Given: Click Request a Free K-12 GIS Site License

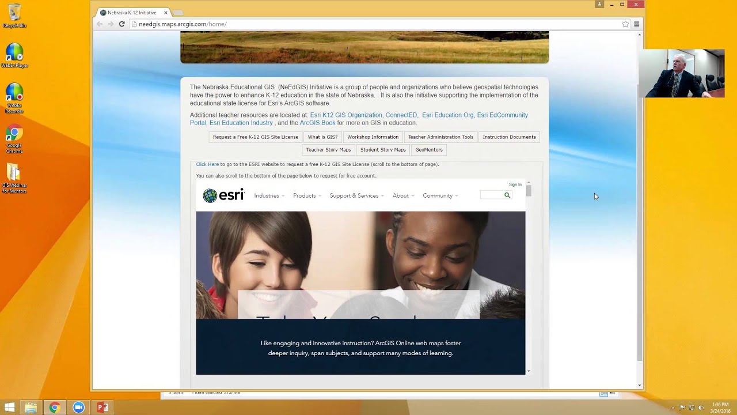Looking at the screenshot, I should click(256, 137).
